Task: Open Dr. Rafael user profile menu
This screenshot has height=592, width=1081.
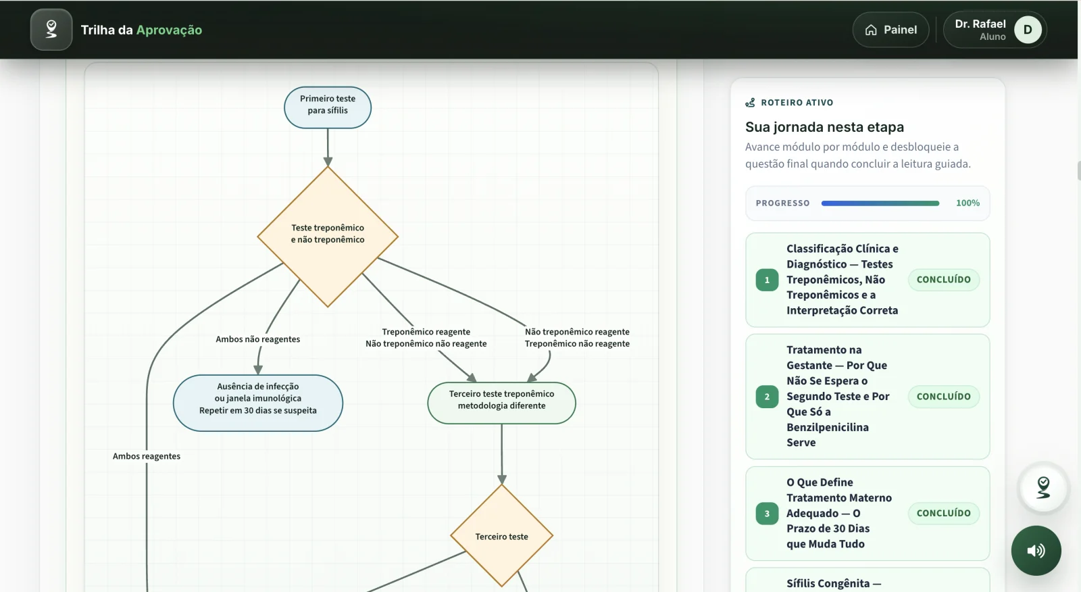Action: point(995,30)
